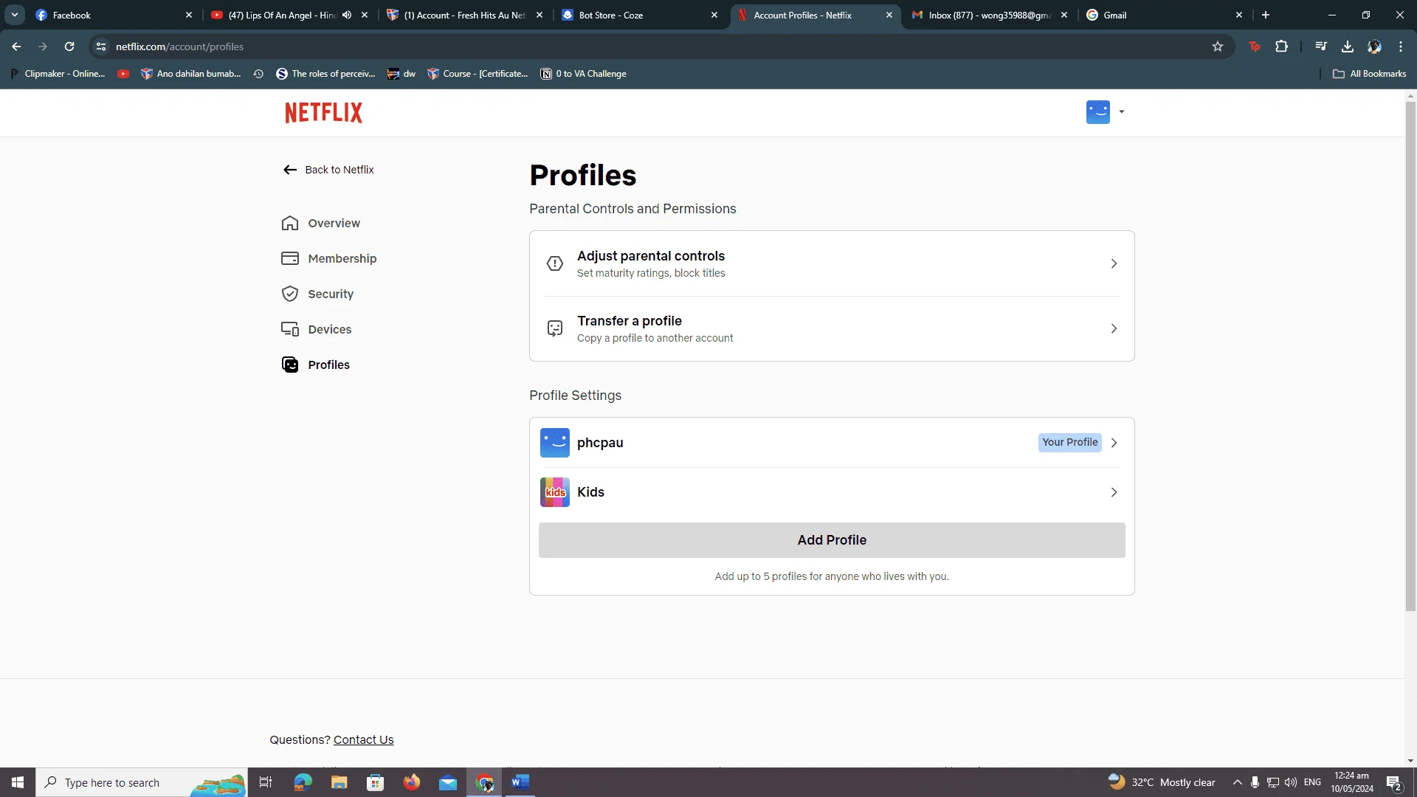1417x797 pixels.
Task: Click the Membership card icon
Action: pyautogui.click(x=290, y=258)
